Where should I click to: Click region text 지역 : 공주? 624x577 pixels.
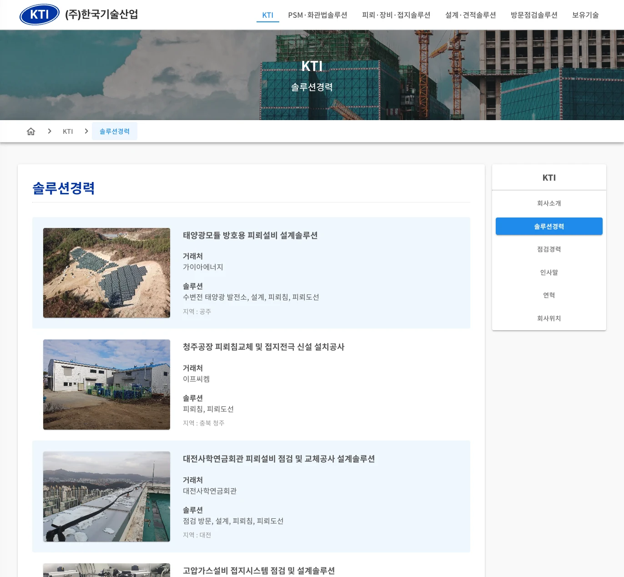(x=197, y=312)
